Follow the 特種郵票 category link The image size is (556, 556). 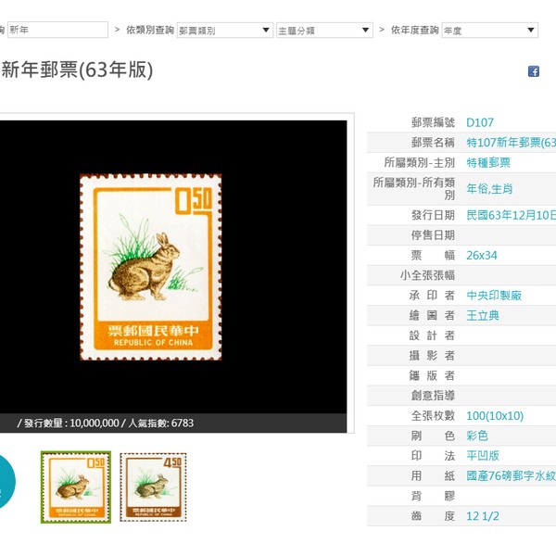pos(488,163)
